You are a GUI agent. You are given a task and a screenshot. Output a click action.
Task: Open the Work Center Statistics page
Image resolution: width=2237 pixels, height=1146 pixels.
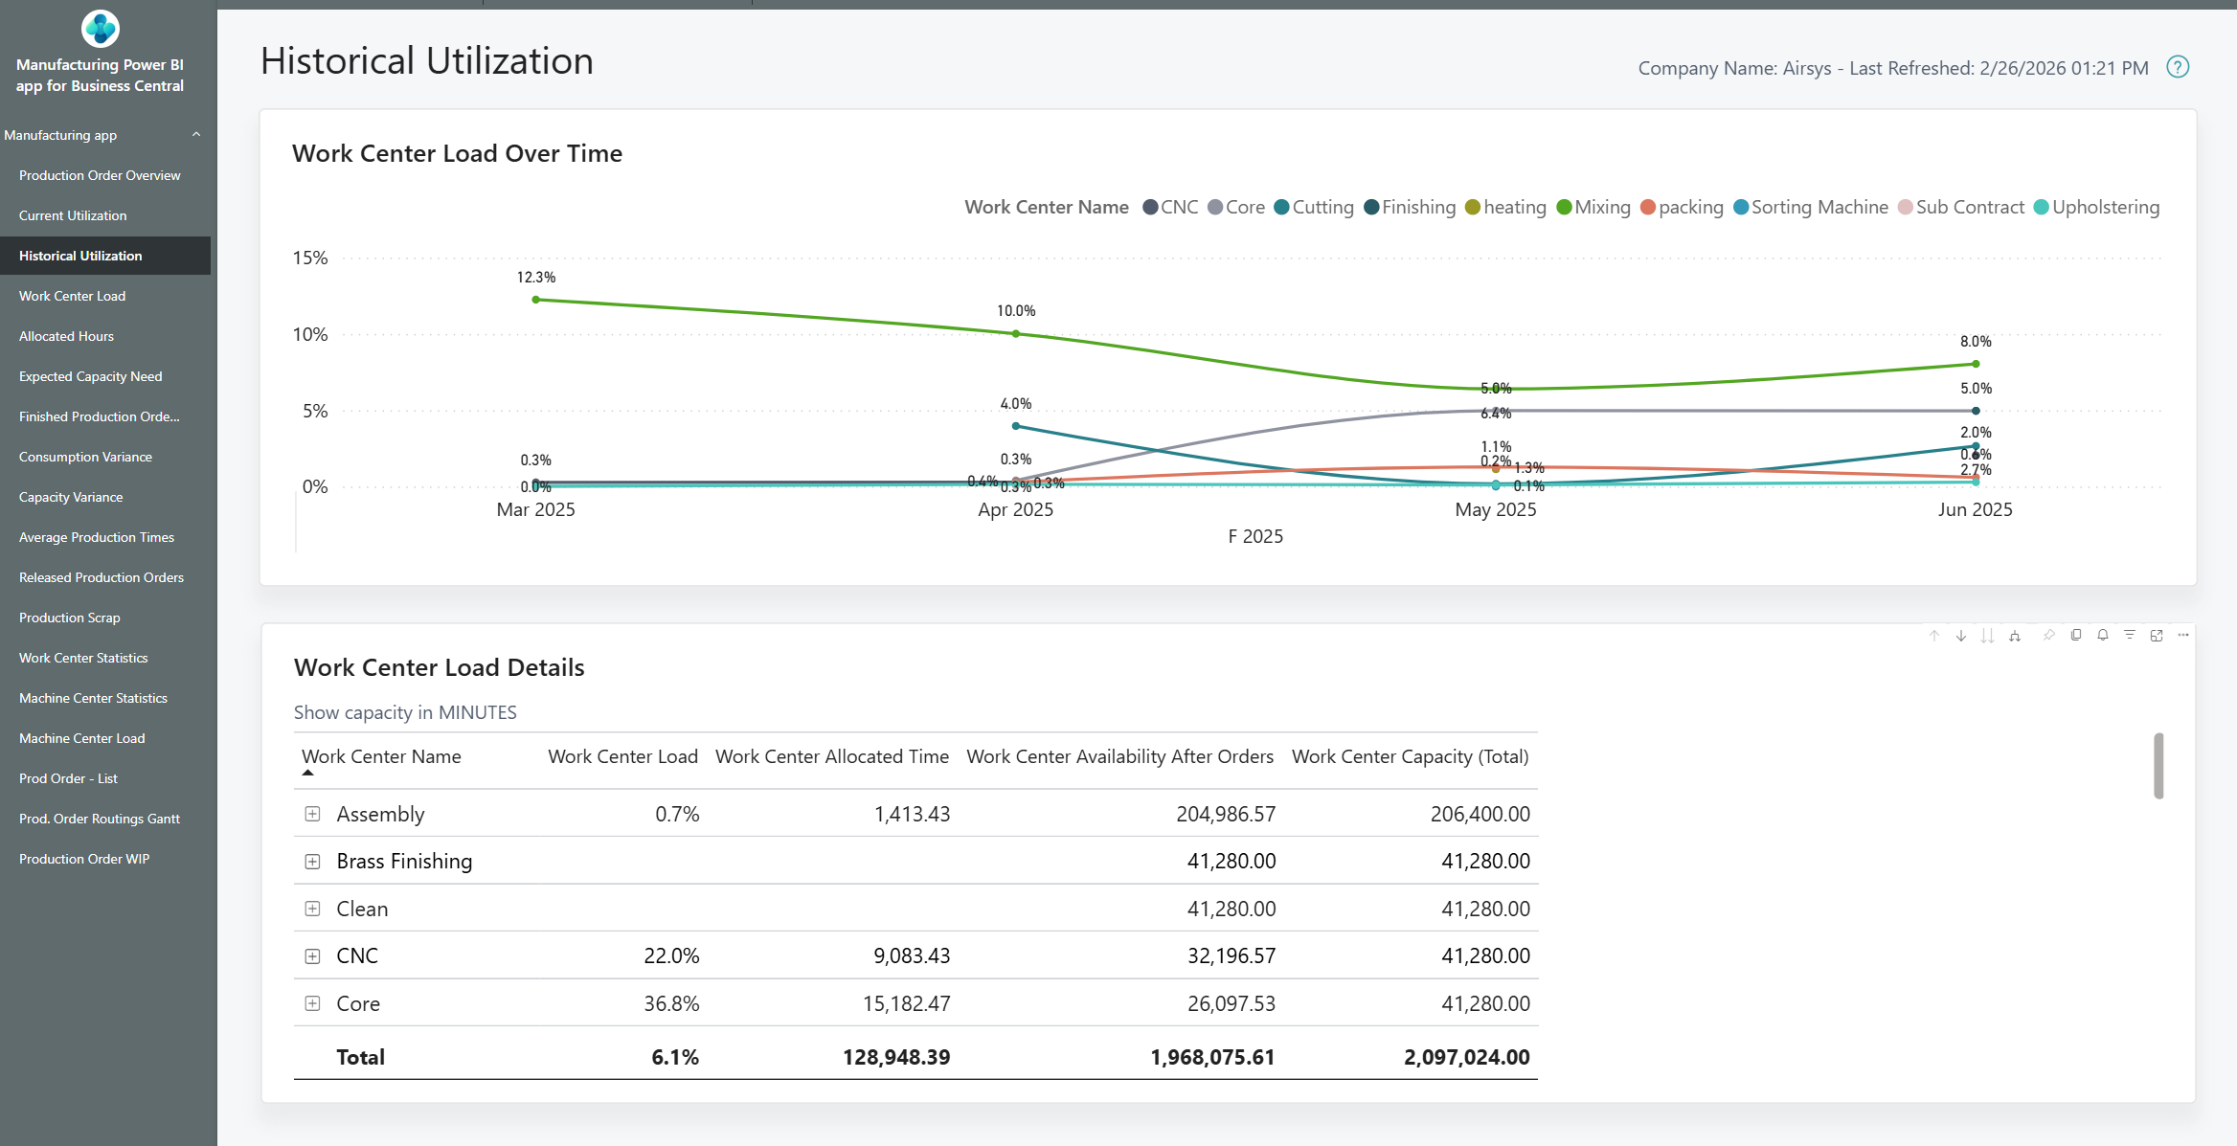coord(83,657)
